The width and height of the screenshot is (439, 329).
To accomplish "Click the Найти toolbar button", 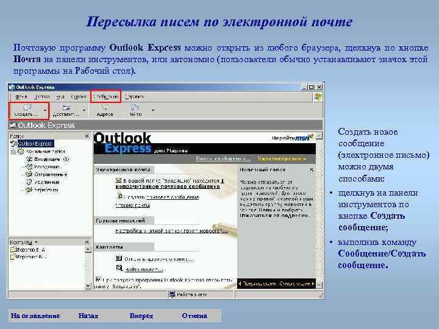I will pos(135,110).
